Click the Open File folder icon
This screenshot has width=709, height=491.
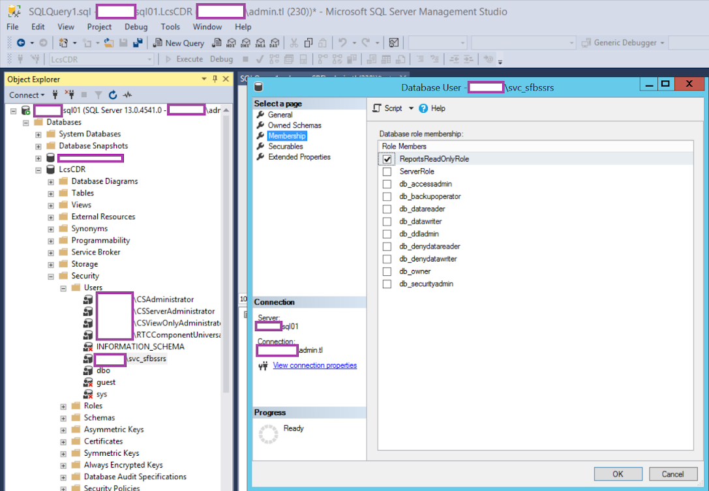tap(109, 42)
